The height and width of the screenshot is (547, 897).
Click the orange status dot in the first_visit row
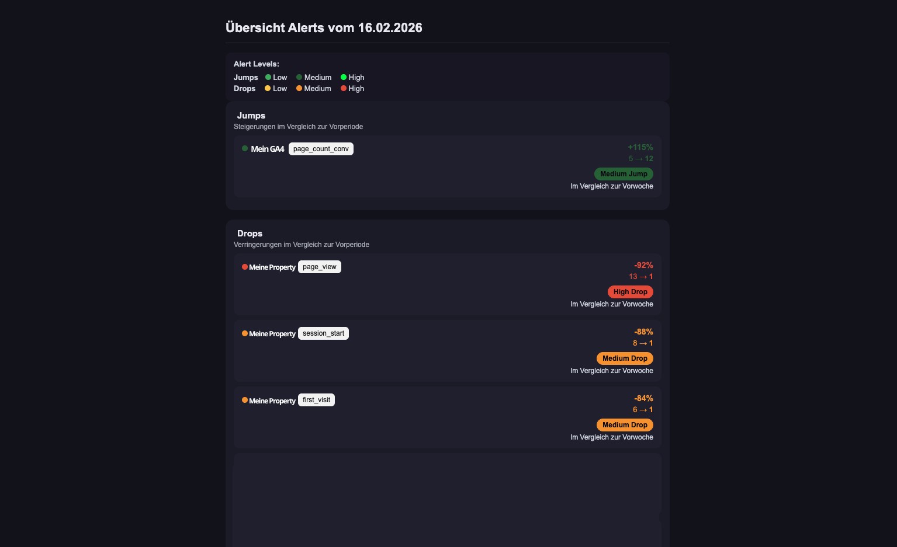point(245,400)
